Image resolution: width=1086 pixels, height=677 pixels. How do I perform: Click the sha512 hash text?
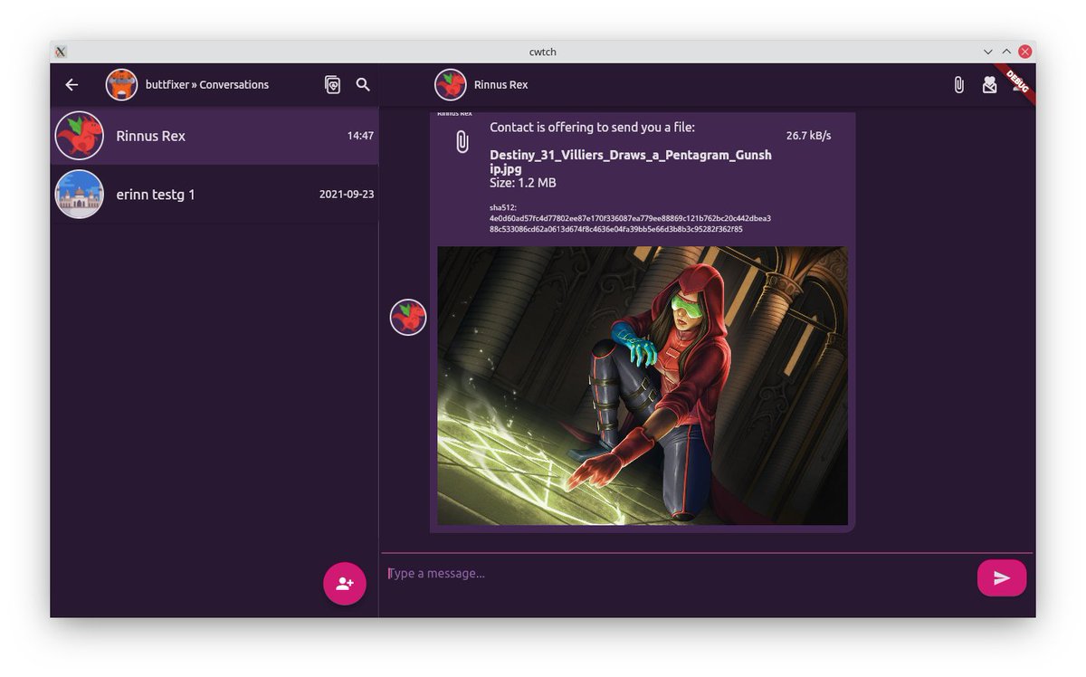click(630, 218)
